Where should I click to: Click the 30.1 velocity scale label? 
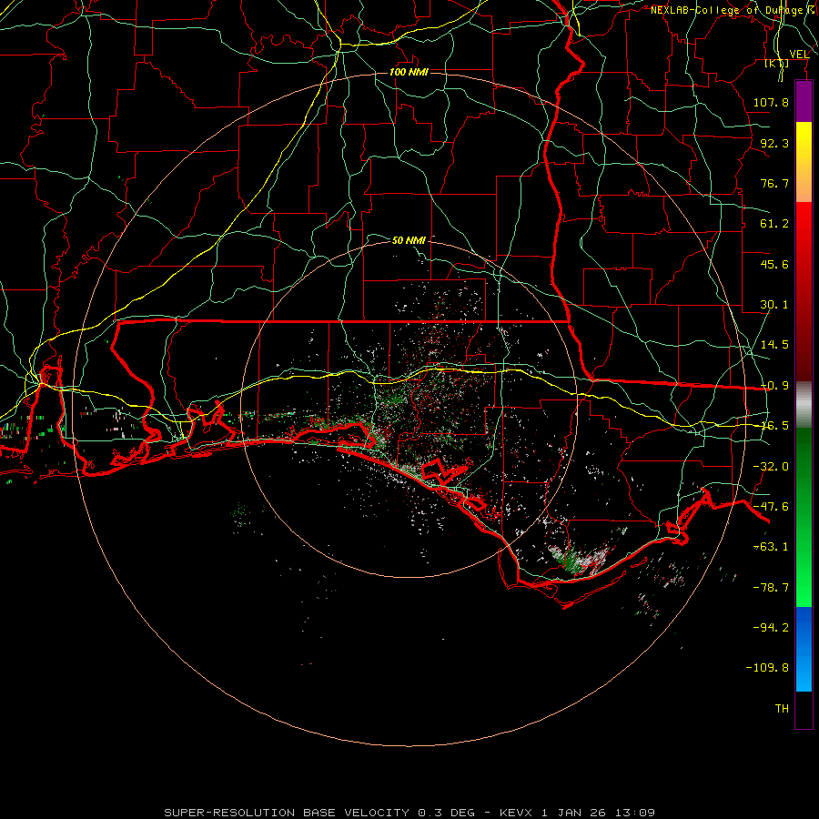pos(774,305)
